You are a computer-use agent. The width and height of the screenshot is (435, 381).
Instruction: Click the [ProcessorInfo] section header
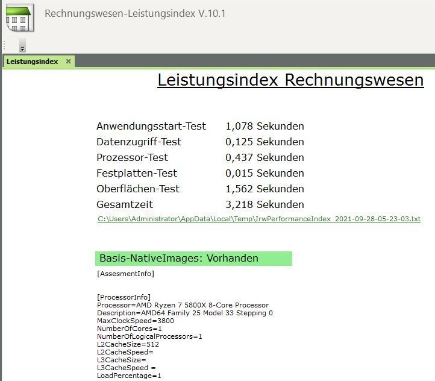point(124,297)
